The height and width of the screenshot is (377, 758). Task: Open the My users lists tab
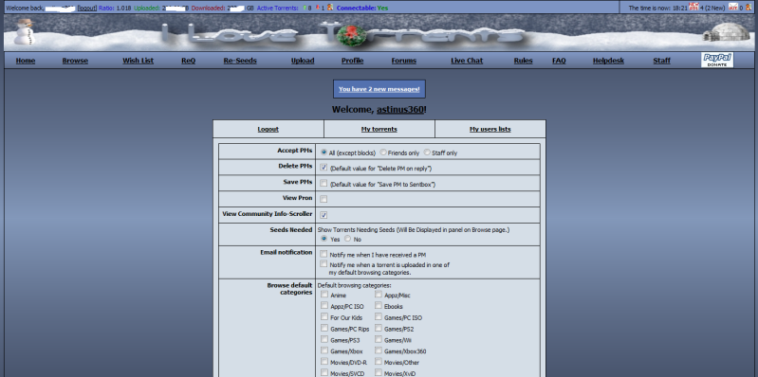pyautogui.click(x=490, y=130)
